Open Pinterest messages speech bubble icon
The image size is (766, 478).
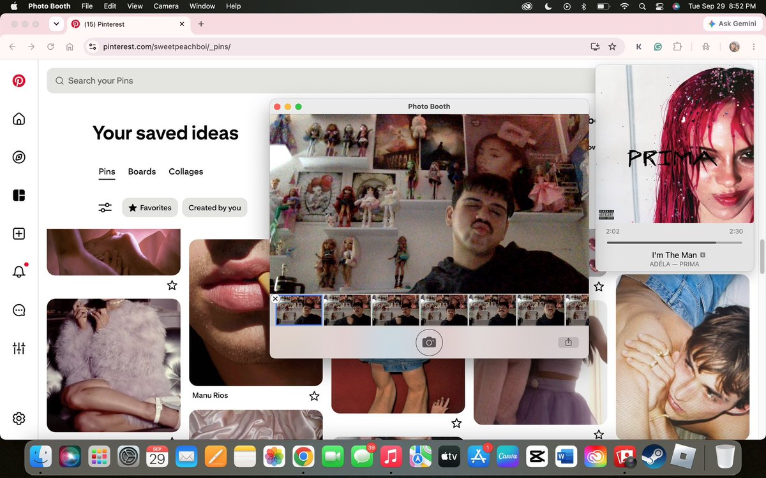19,310
